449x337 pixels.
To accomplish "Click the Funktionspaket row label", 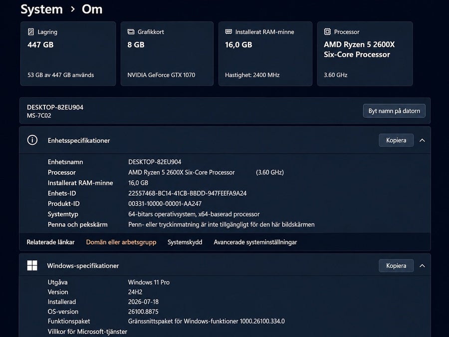I will [x=69, y=321].
